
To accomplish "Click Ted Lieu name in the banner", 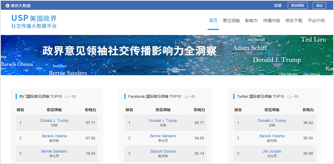I will pyautogui.click(x=314, y=39).
